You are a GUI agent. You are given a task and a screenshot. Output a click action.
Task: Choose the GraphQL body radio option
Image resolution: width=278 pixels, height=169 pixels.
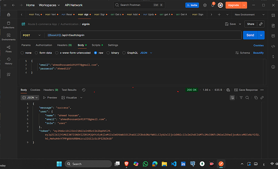[x=124, y=53]
